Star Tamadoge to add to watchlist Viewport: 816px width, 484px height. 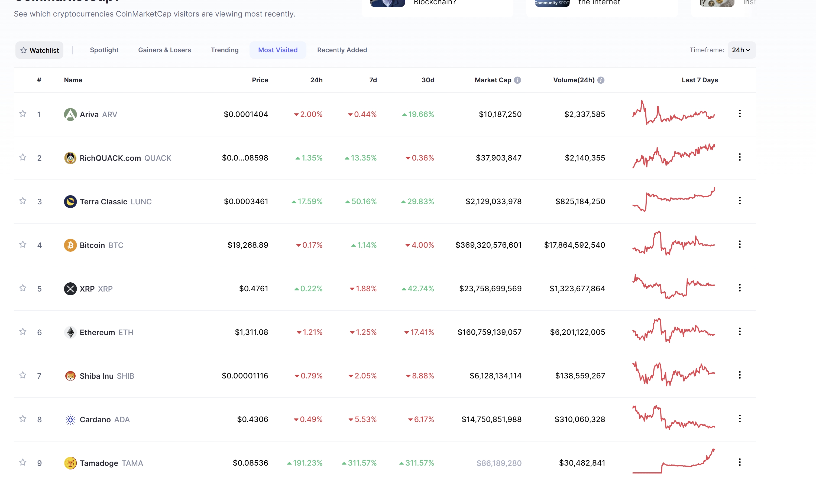point(22,462)
